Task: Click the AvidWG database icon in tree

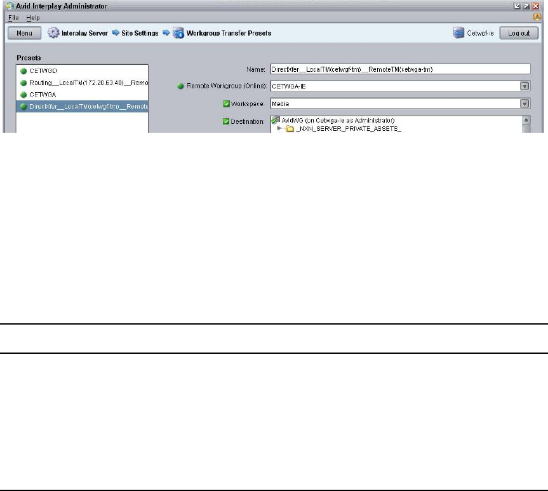Action: coord(276,120)
